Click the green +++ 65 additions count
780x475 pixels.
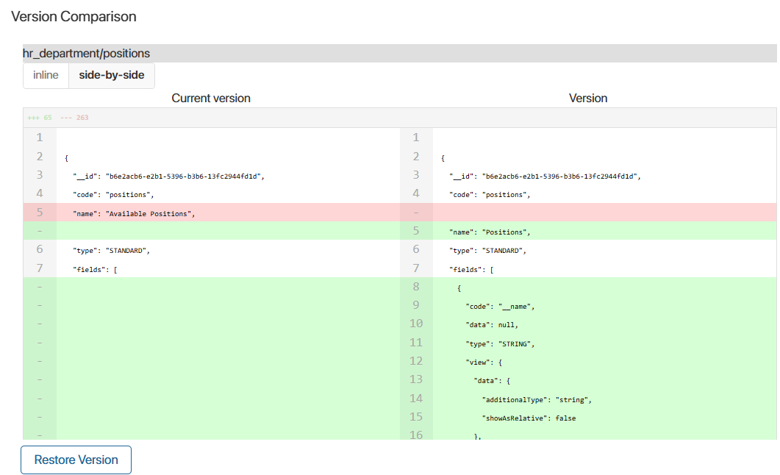40,118
